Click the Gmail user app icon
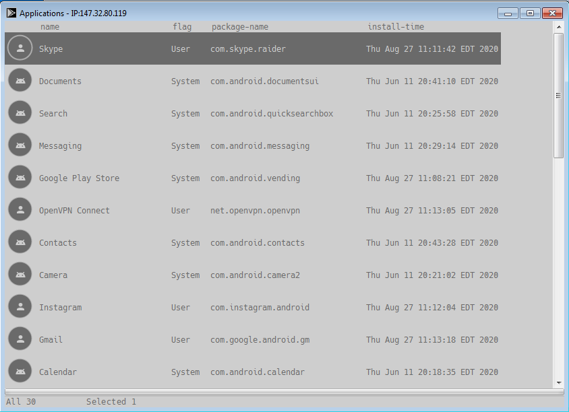The width and height of the screenshot is (569, 412). click(20, 339)
